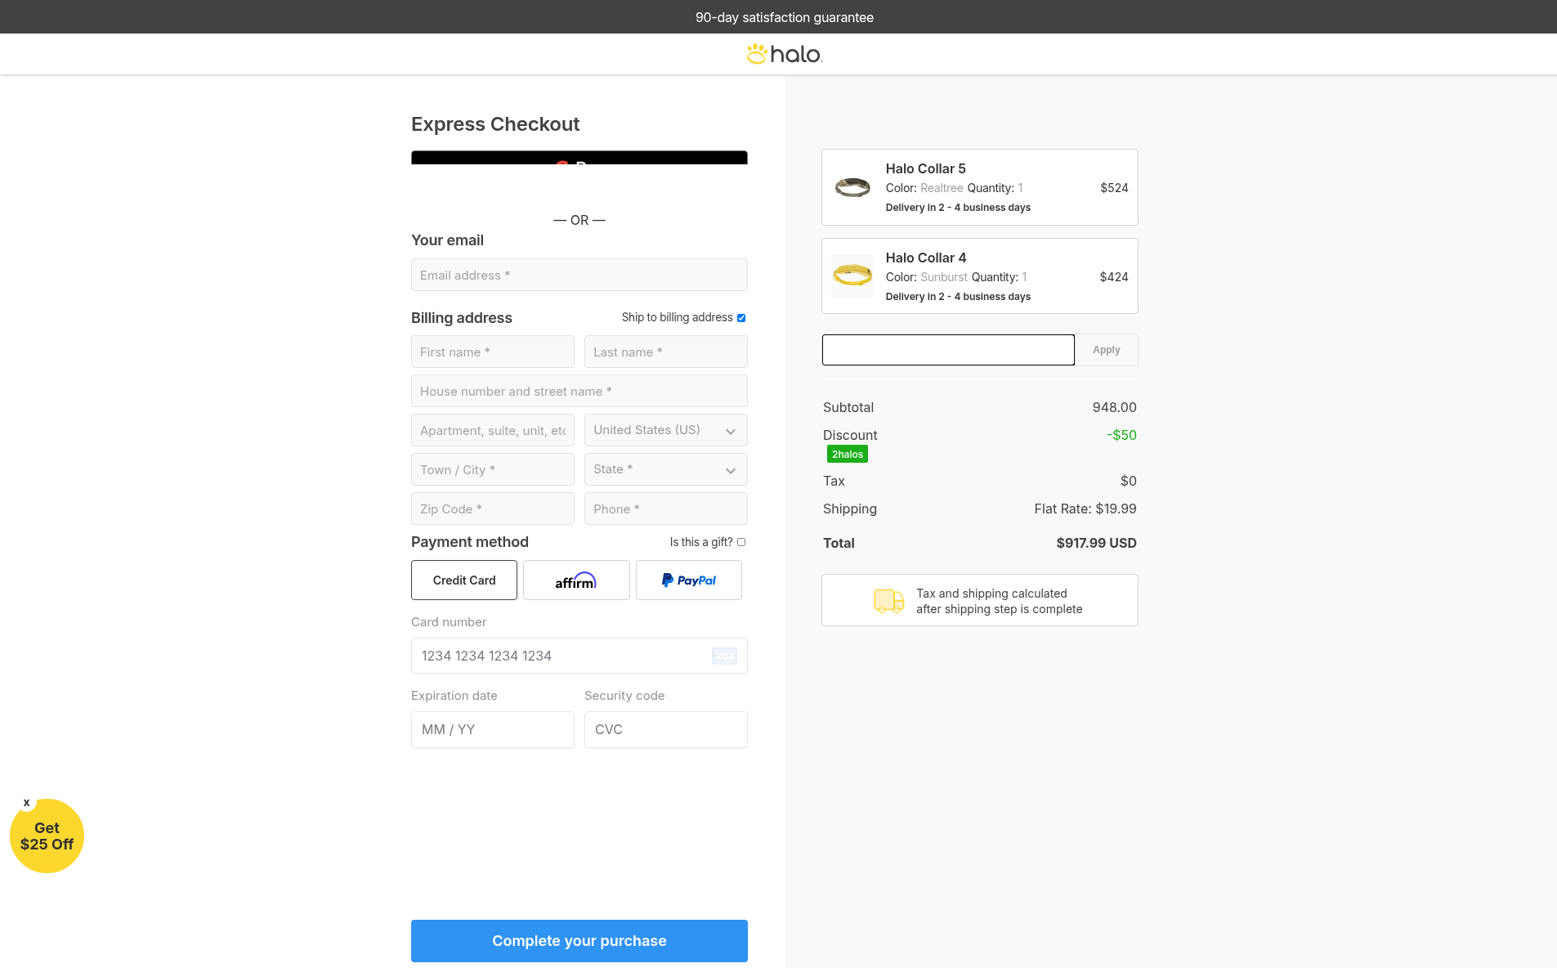The image size is (1557, 968).
Task: Click the black express checkout button
Action: click(x=579, y=158)
